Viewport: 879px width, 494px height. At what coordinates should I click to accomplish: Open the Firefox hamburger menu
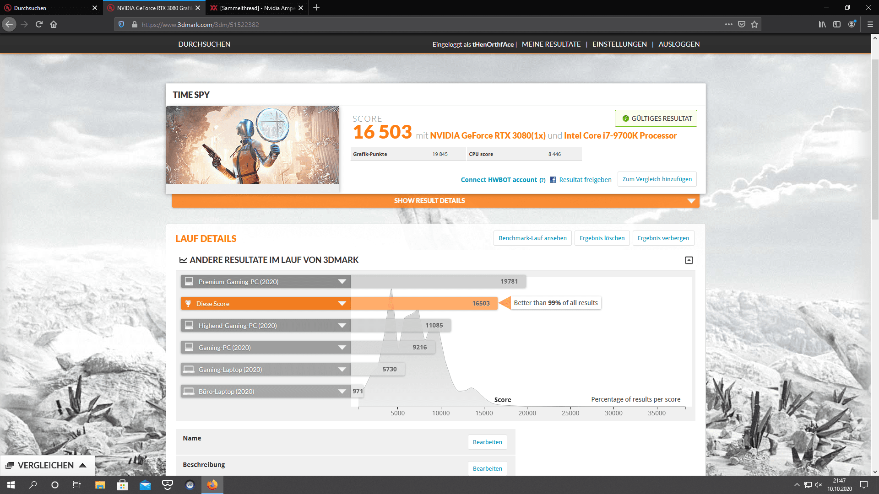(x=870, y=24)
